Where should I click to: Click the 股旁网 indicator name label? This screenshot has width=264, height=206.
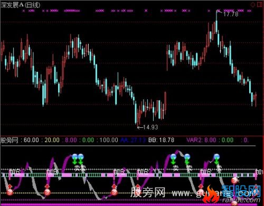[10, 140]
